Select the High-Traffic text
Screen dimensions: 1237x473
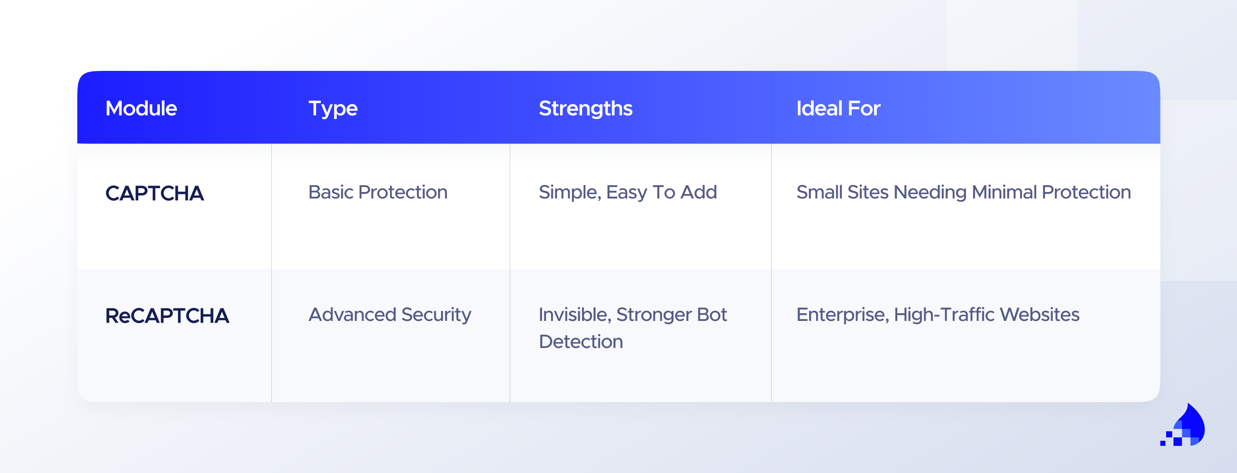pyautogui.click(x=944, y=315)
